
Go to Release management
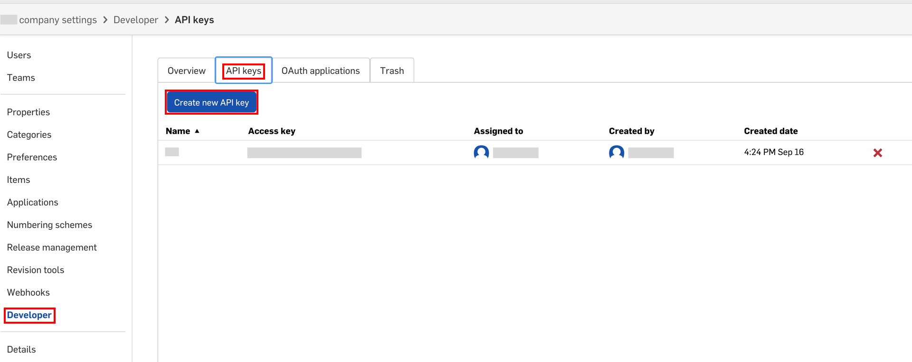pos(52,247)
